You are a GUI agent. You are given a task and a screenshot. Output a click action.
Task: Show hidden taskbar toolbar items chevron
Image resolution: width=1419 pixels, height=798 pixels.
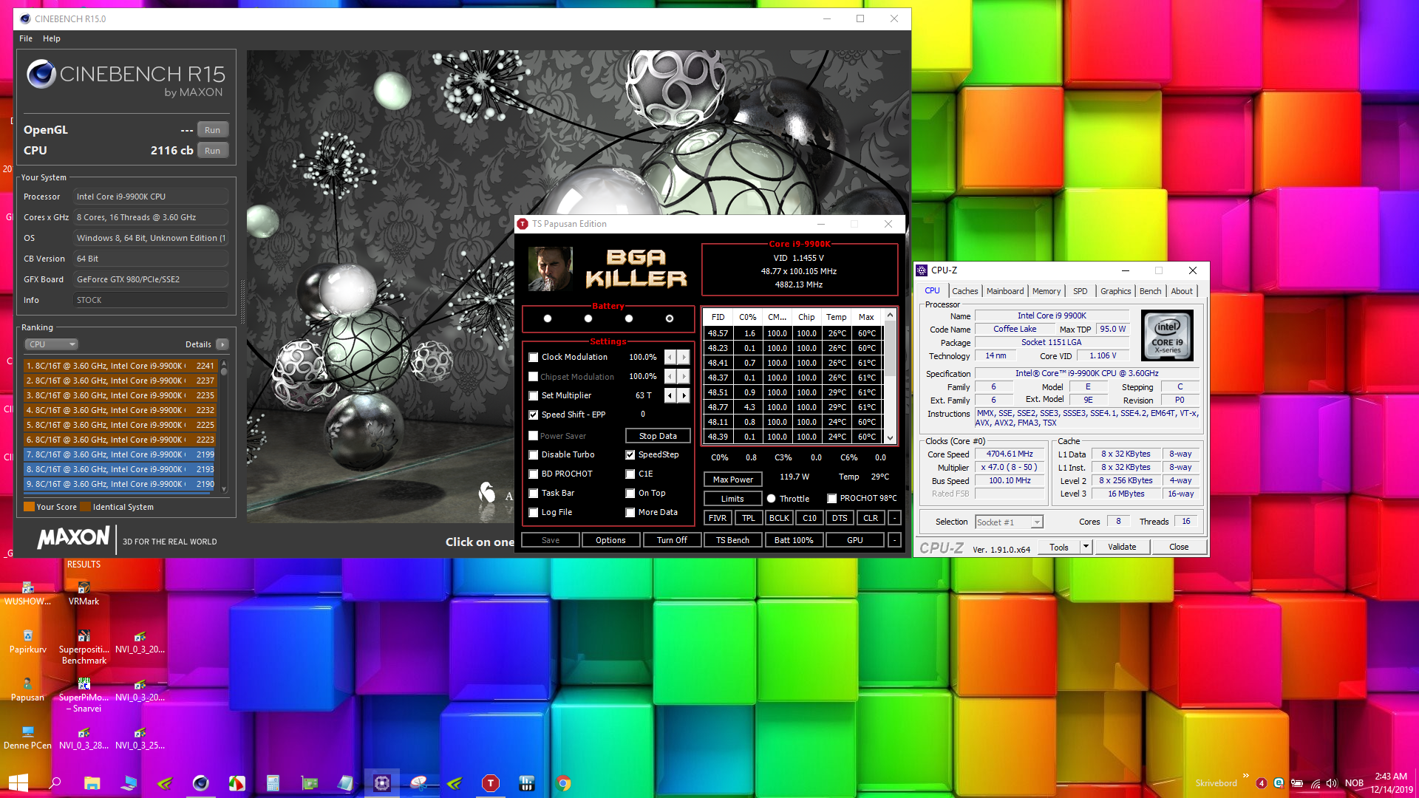coord(1246,775)
